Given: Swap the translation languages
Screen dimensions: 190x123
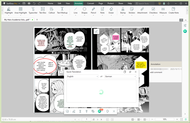Looking at the screenshot, I should tap(101, 76).
